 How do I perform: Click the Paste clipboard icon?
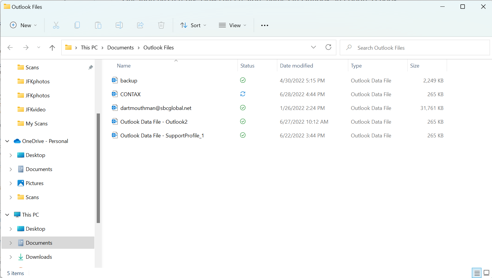(x=98, y=25)
